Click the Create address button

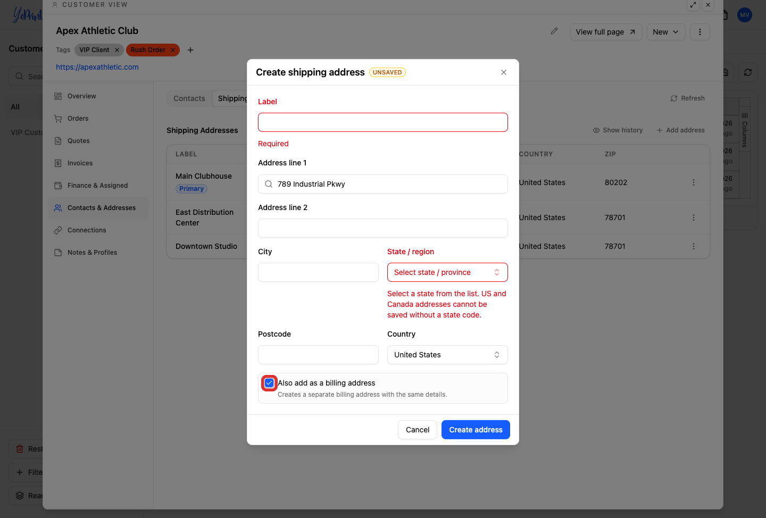pyautogui.click(x=476, y=430)
